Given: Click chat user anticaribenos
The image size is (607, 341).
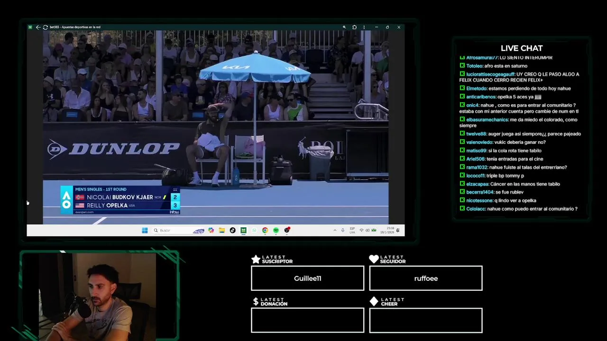Looking at the screenshot, I should [x=481, y=97].
